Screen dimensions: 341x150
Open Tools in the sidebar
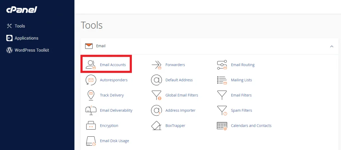pos(20,26)
